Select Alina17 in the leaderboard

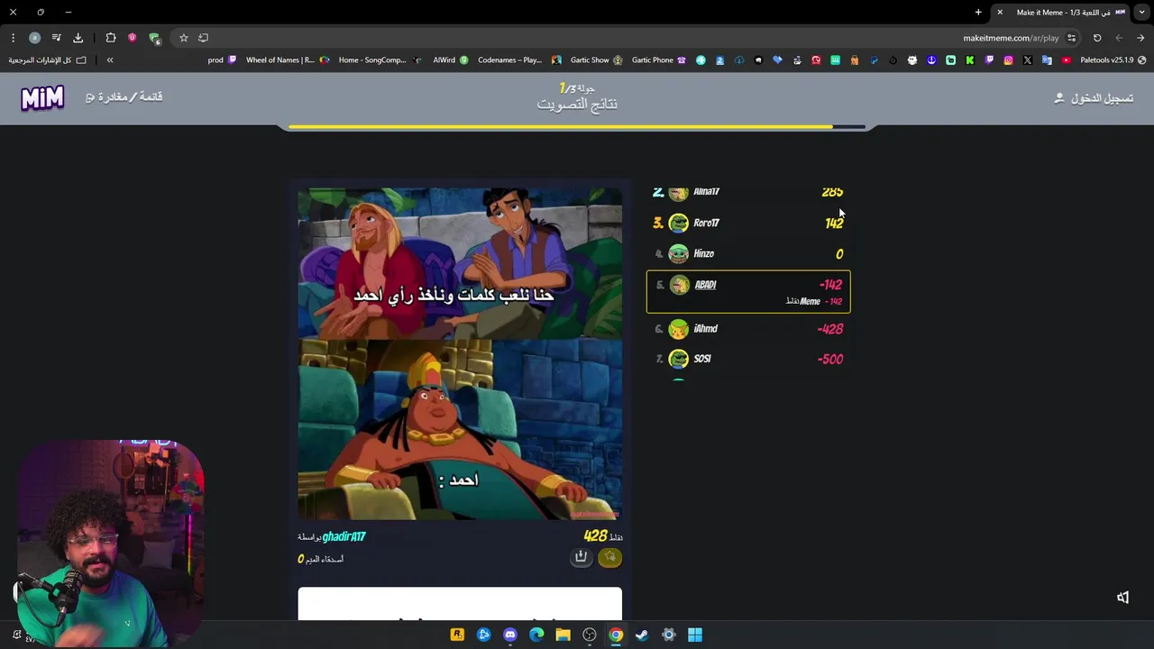pyautogui.click(x=748, y=192)
